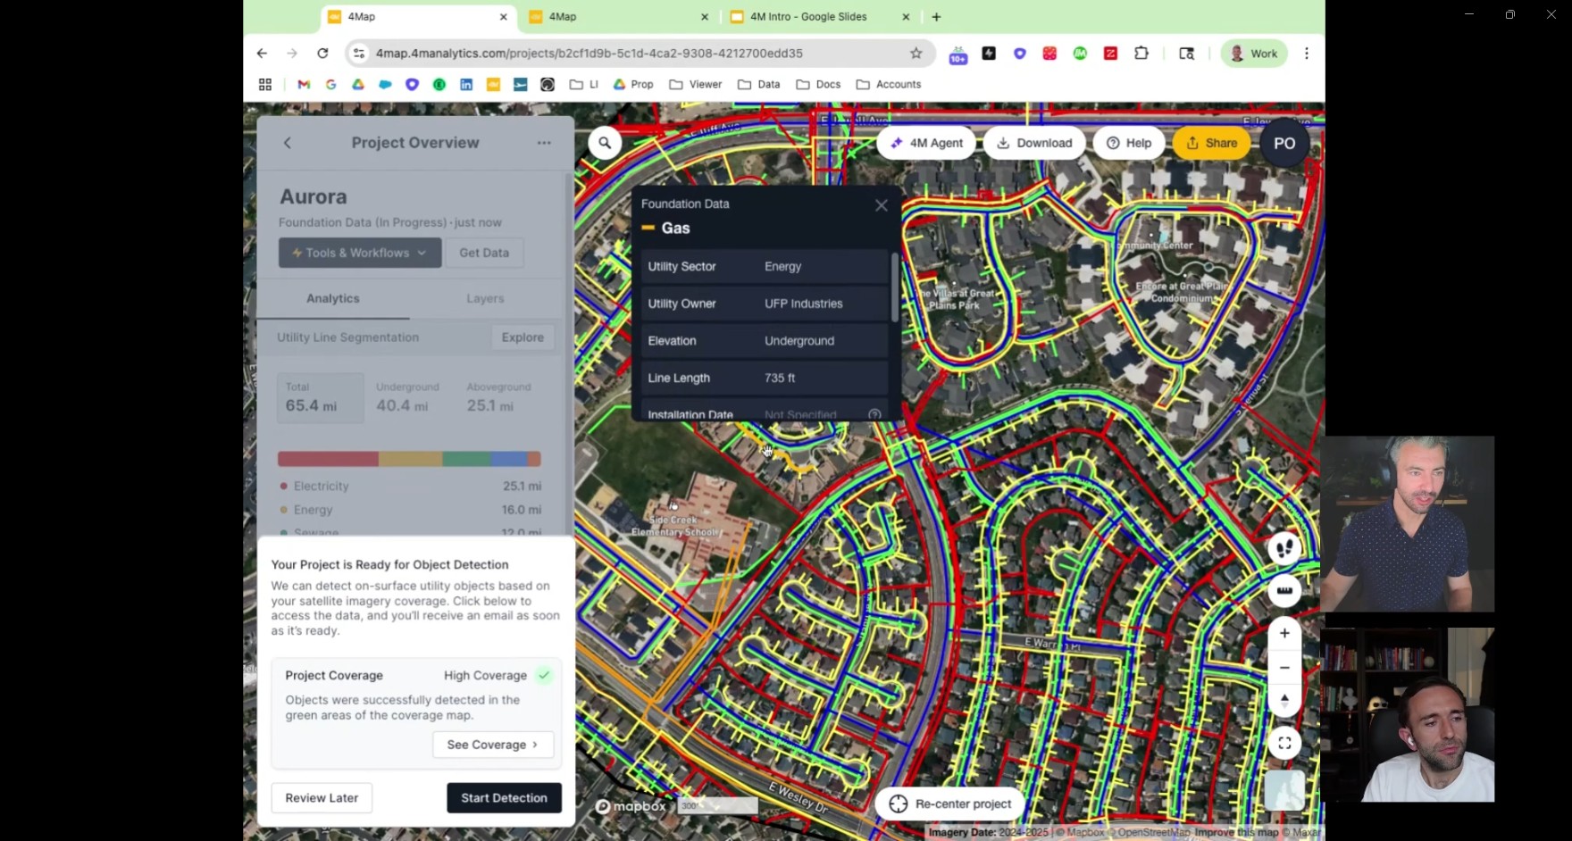Switch basemap via map style thumbnail

[1284, 790]
